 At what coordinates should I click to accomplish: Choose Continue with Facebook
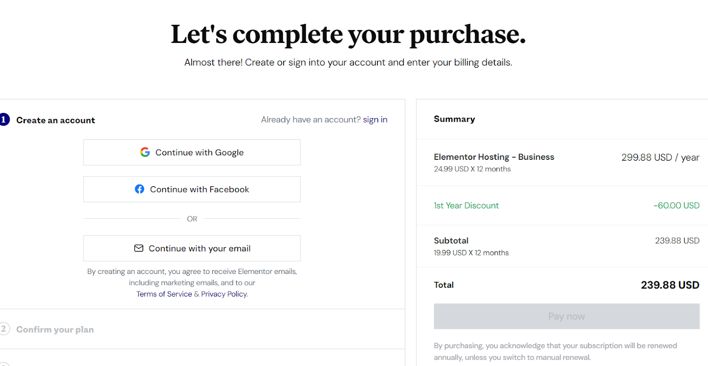click(x=192, y=189)
